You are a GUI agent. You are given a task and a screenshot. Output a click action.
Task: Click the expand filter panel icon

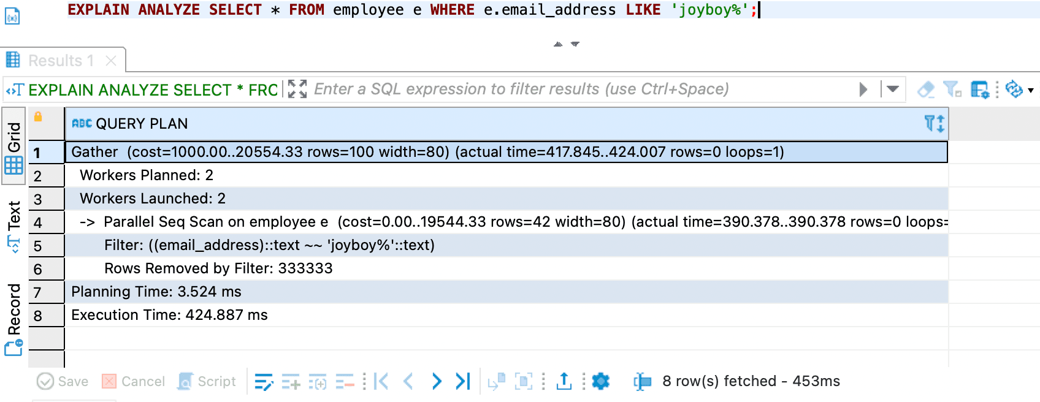tap(297, 89)
